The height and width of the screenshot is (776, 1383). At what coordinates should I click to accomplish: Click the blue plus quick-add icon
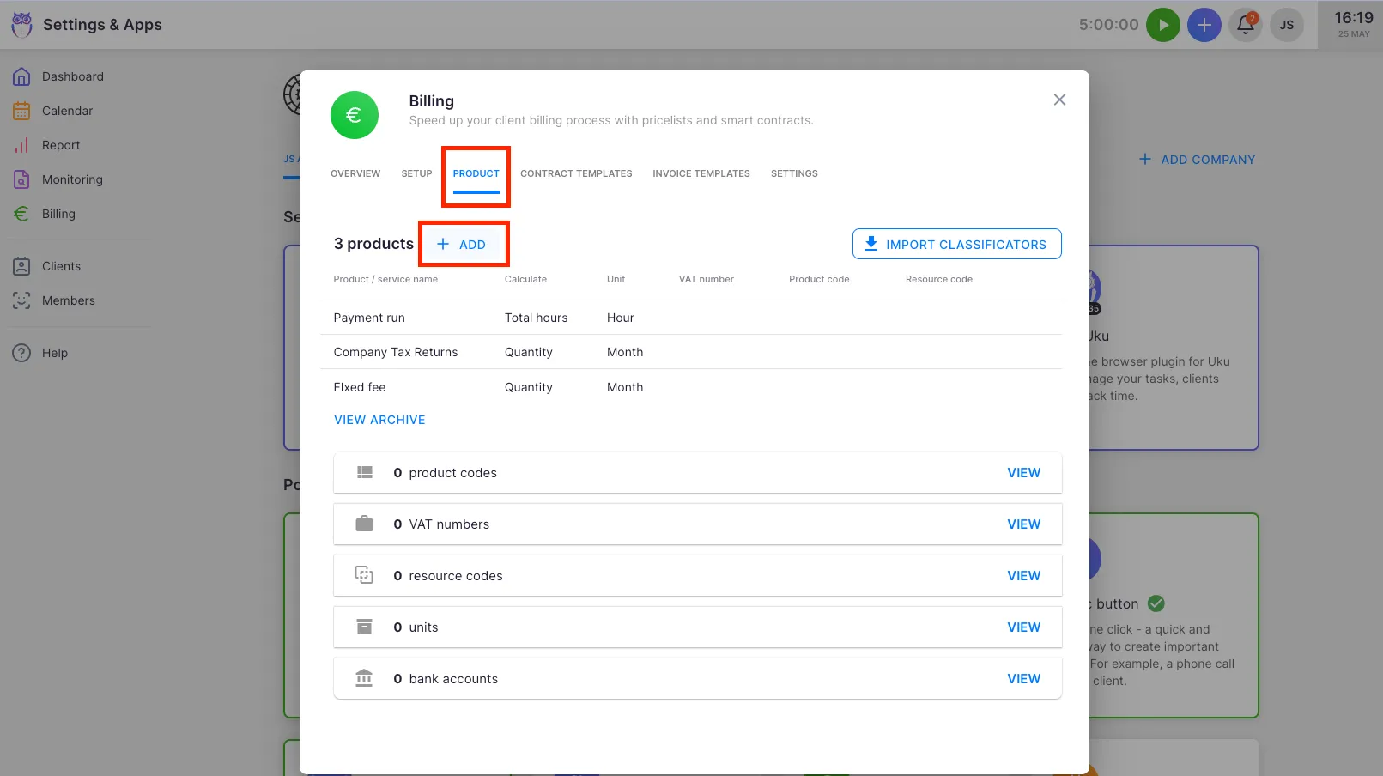1204,25
